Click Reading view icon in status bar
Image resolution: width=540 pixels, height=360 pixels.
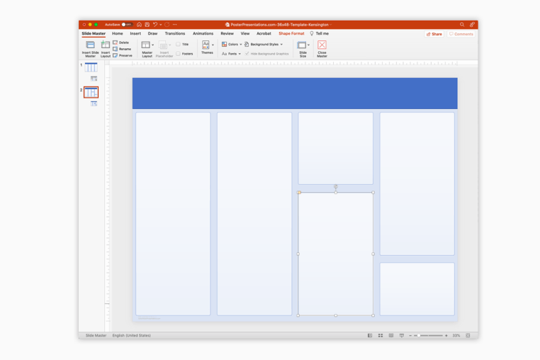[391, 335]
